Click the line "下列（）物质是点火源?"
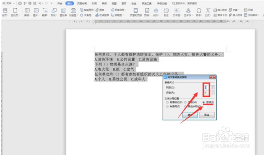This screenshot has width=264, height=155. pos(115,64)
